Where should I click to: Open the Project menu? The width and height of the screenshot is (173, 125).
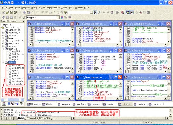pos(26,8)
